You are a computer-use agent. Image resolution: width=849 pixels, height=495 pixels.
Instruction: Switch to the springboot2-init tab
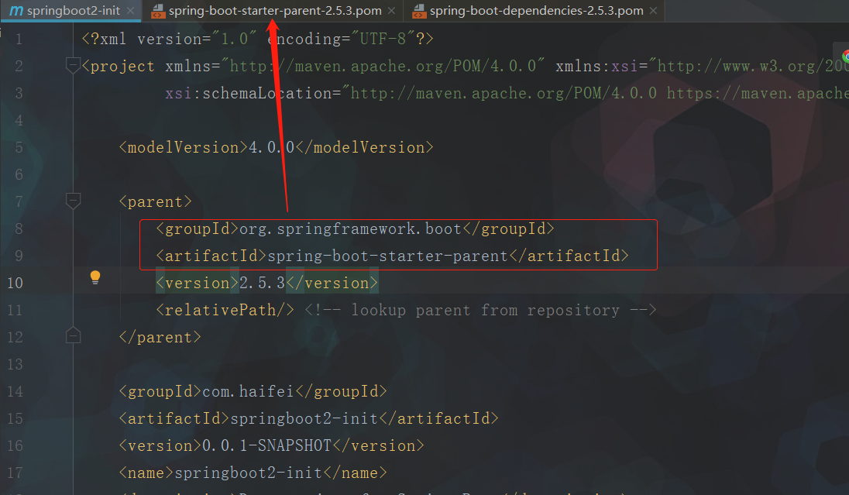tap(73, 11)
